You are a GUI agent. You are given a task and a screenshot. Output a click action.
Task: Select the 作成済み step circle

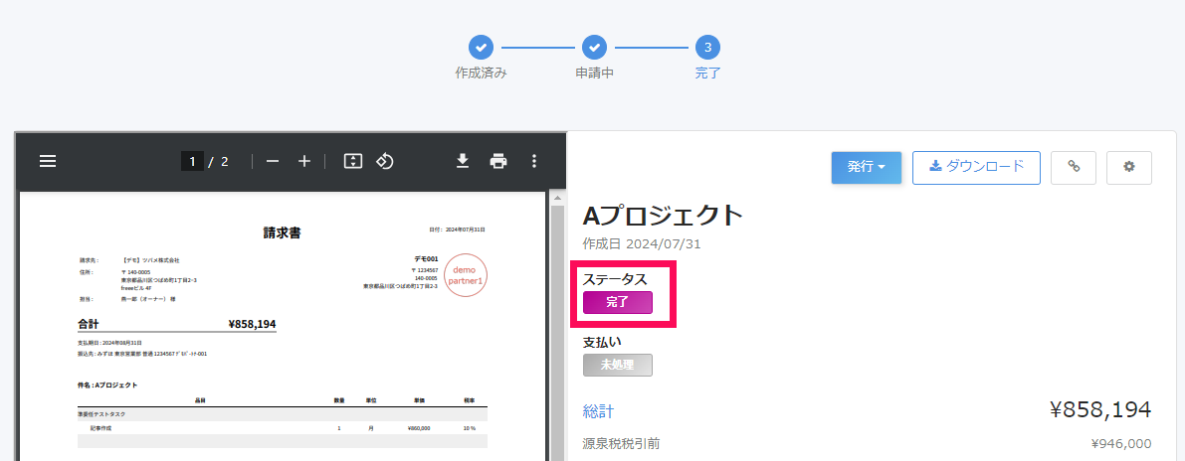coord(481,48)
